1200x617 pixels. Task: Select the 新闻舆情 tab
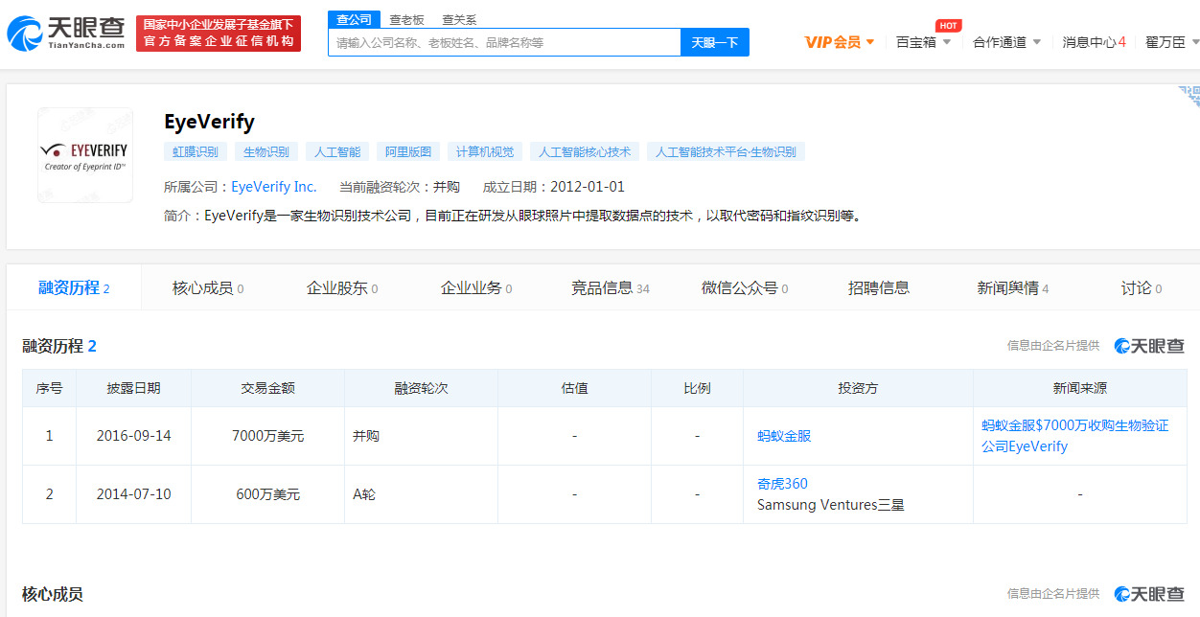[x=1013, y=287]
